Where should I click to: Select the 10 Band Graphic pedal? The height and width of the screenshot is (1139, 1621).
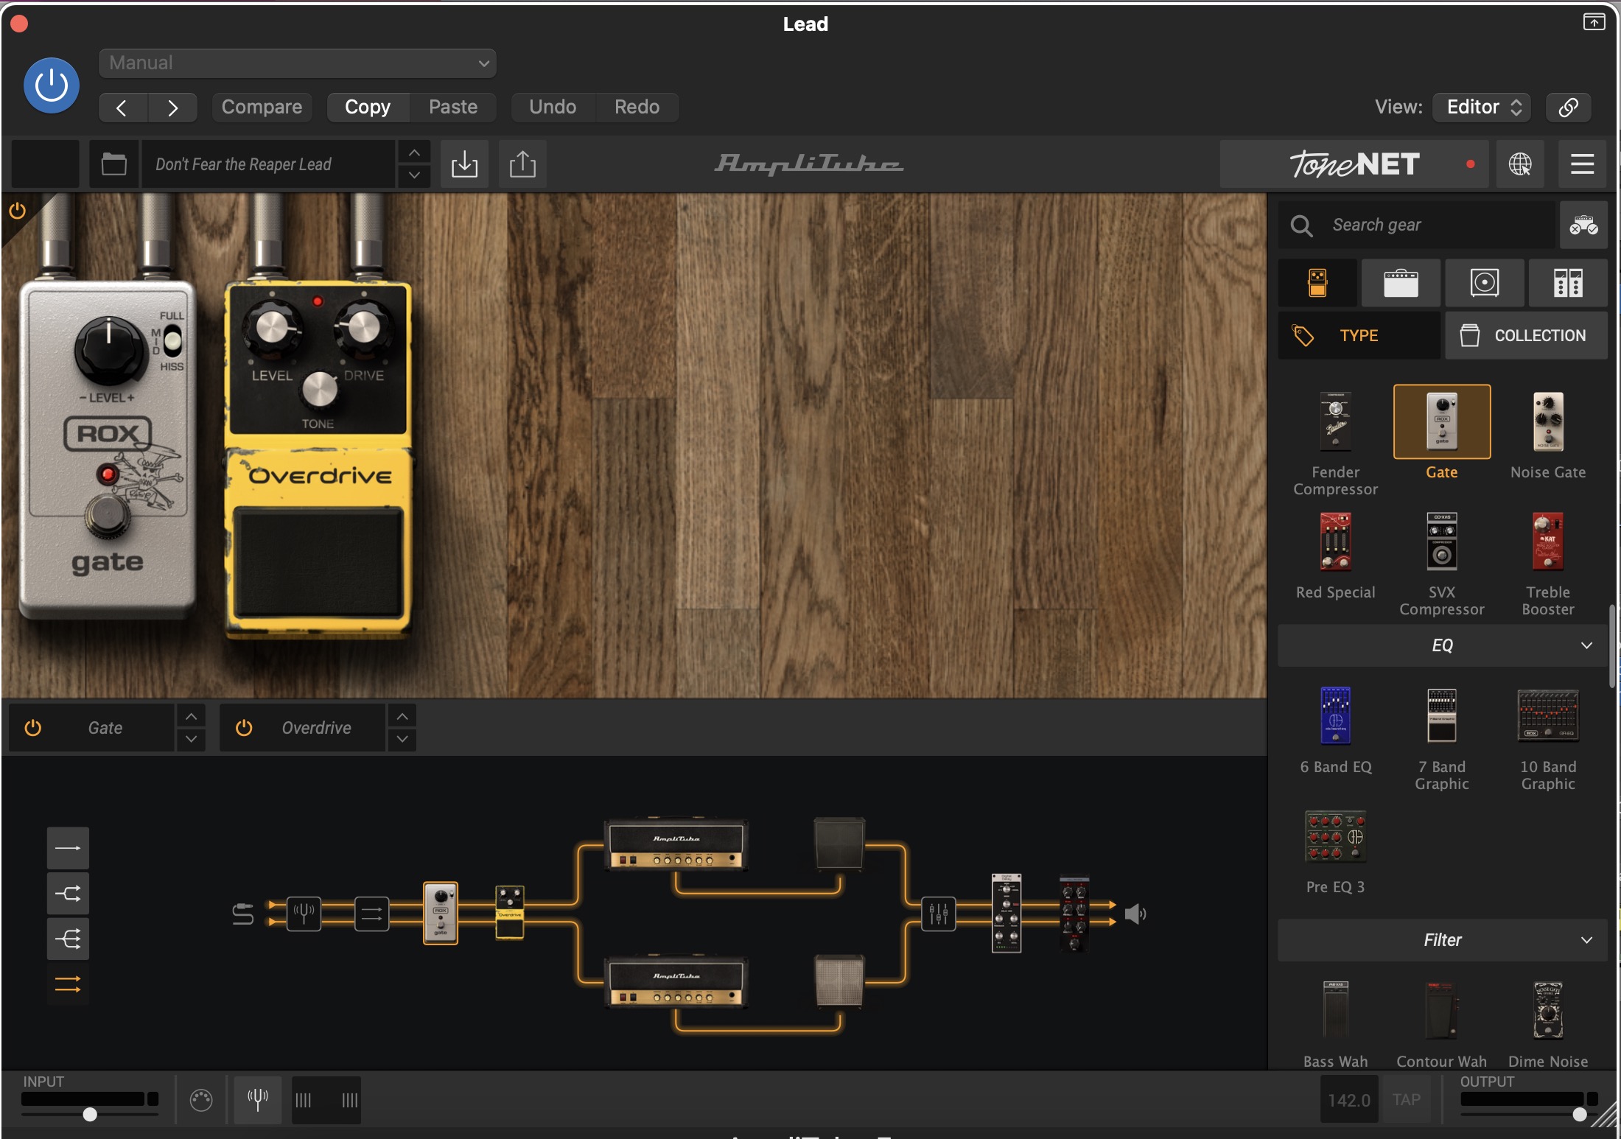pyautogui.click(x=1548, y=738)
